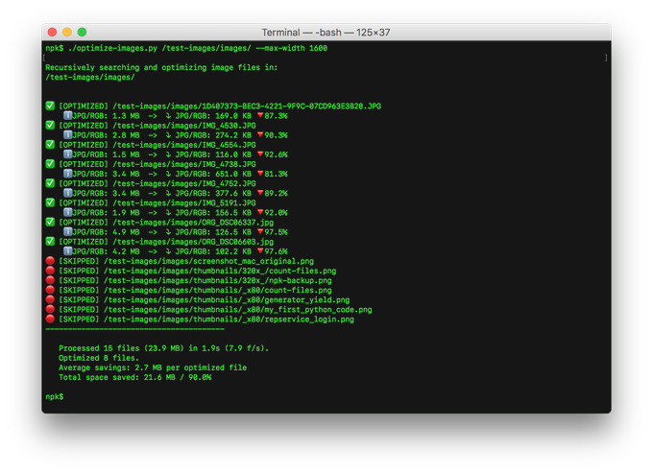Click the down arrow in the 274.2 KB line
The image size is (653, 473).
[169, 135]
